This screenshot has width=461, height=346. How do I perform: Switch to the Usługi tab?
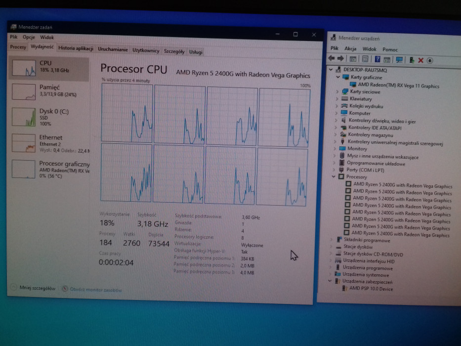[x=196, y=52]
